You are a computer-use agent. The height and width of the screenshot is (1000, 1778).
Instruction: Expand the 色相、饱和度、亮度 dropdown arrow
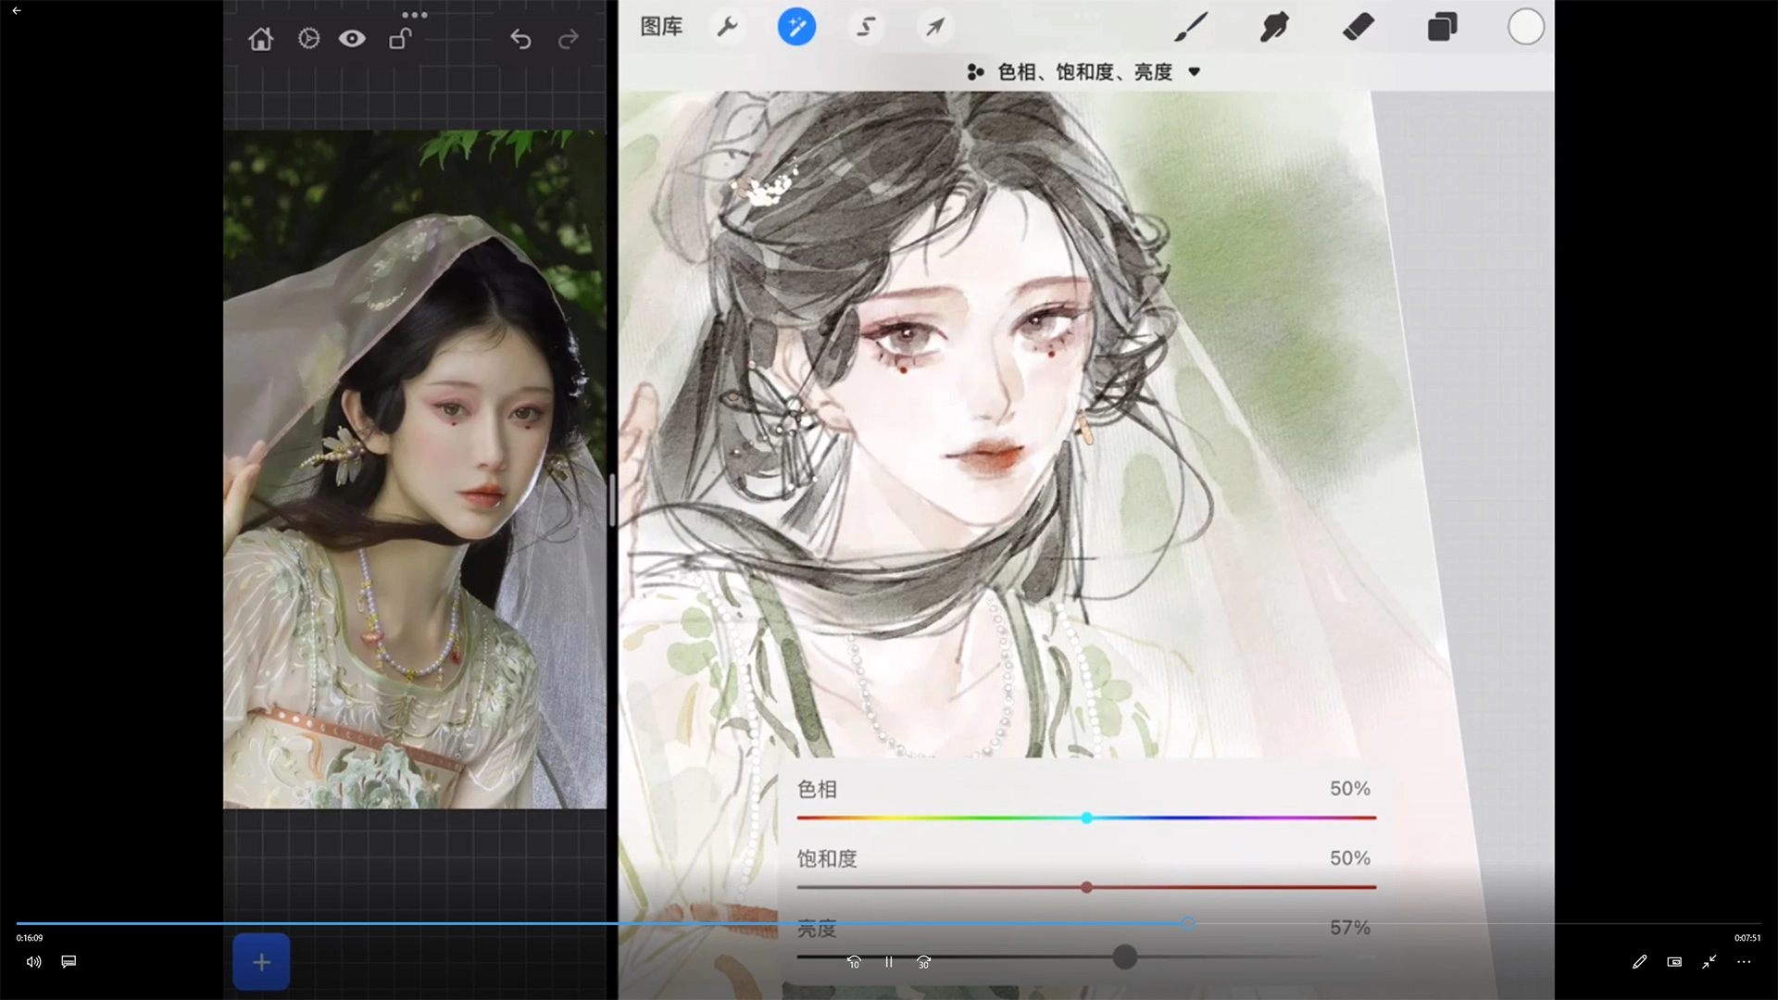click(1194, 72)
